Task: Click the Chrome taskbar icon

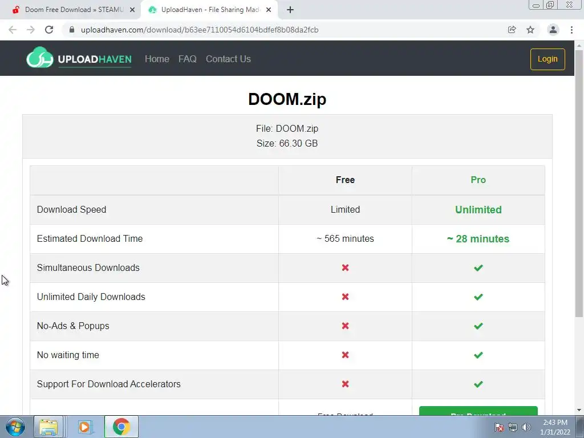Action: coord(121,427)
